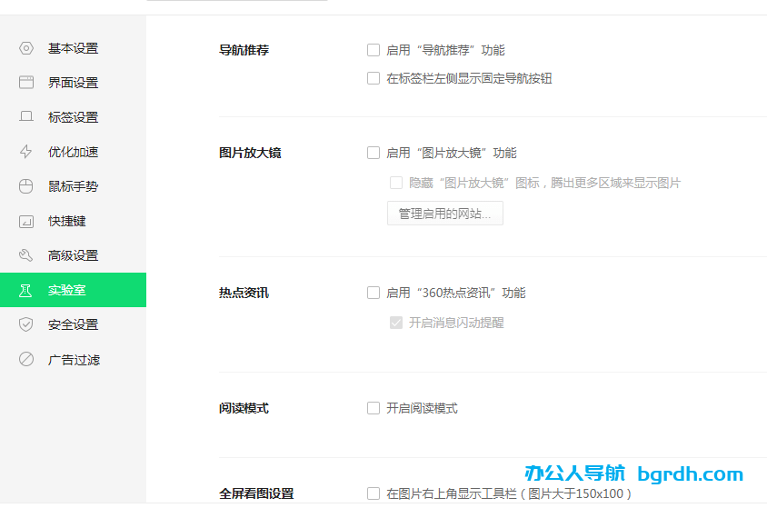Click the 阅读模式 section heading
This screenshot has height=508, width=767.
coord(244,408)
